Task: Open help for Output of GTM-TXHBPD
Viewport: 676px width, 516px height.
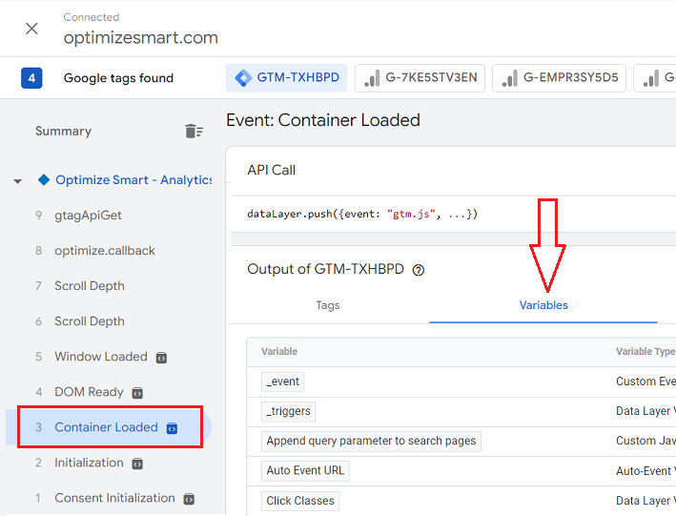Action: 419,270
